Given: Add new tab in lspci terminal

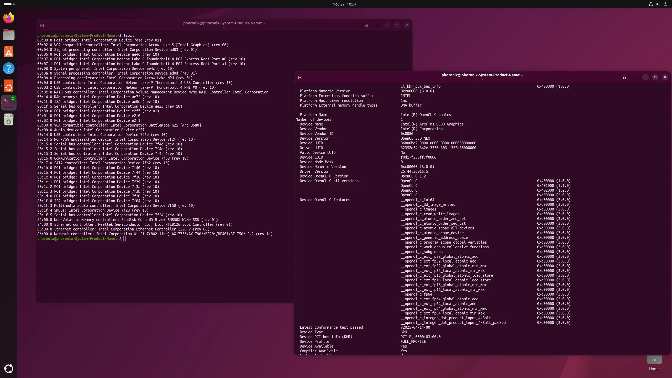Looking at the screenshot, I should click(42, 25).
